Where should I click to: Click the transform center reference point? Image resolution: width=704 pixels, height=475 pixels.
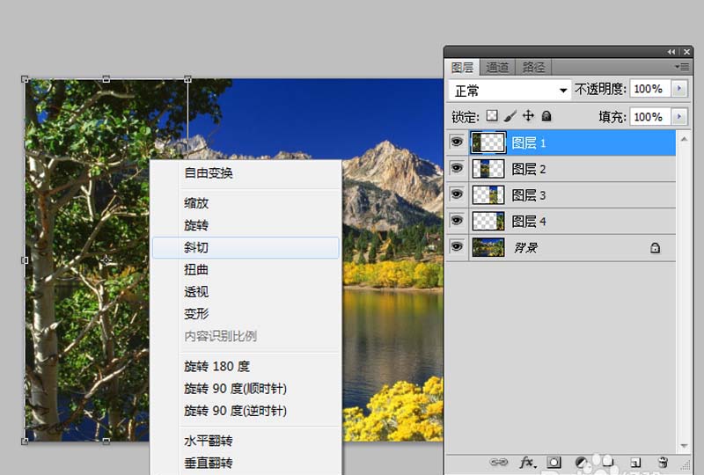pyautogui.click(x=106, y=260)
